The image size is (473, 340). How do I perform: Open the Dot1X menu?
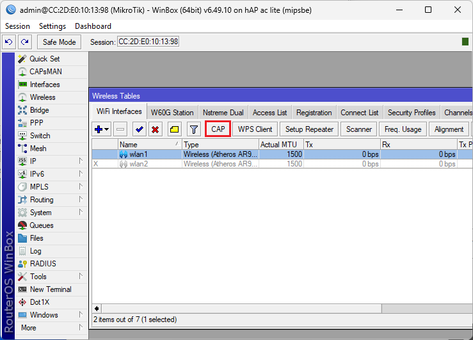51,302
